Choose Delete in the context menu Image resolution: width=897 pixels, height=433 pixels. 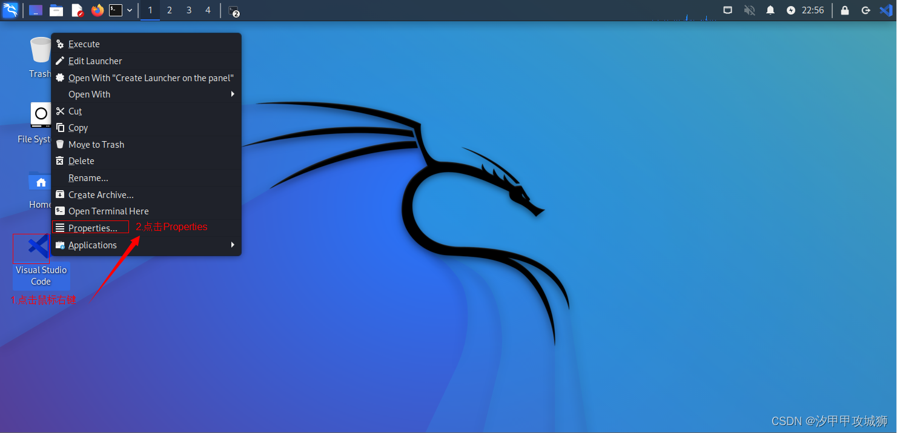146,161
